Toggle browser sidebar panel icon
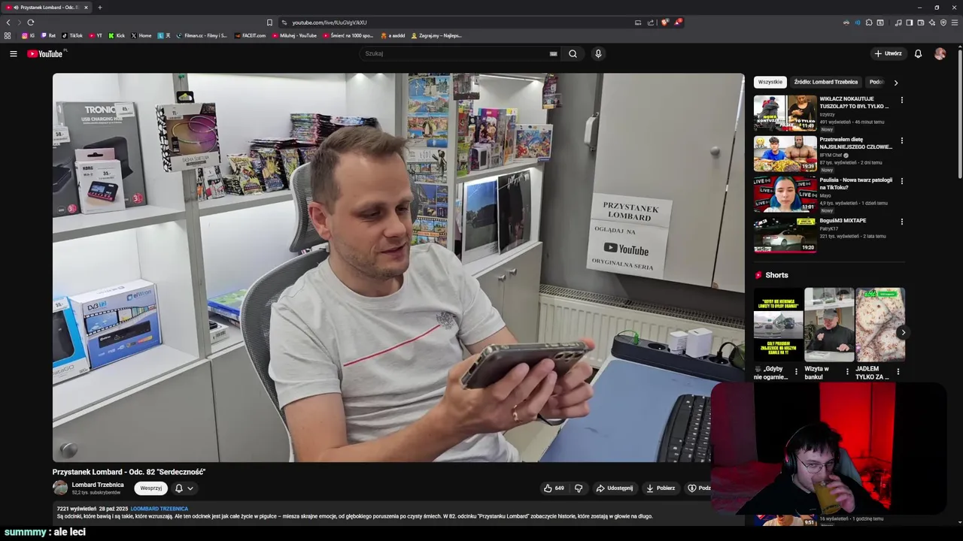 point(909,23)
